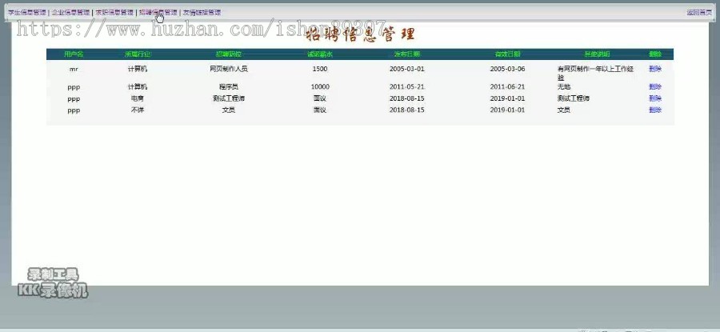
Task: Click the 发布日期 column header
Action: 407,54
